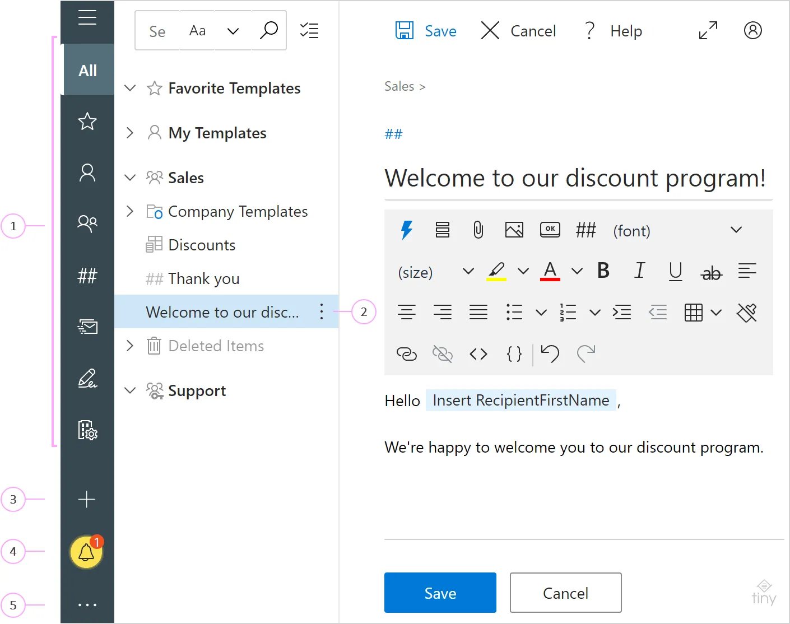
Task: Open the font size dropdown
Action: click(436, 272)
